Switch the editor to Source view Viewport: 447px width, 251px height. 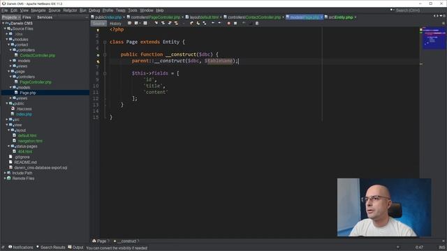point(98,23)
